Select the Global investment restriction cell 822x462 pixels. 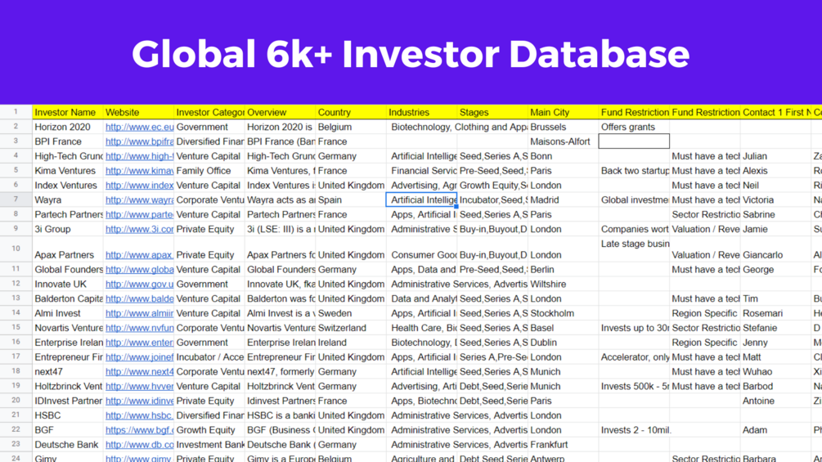pos(634,200)
